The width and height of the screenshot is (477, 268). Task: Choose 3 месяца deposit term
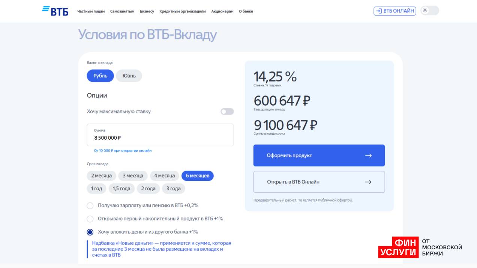[x=133, y=176]
